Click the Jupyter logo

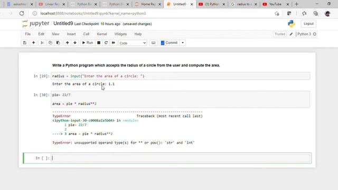click(35, 23)
